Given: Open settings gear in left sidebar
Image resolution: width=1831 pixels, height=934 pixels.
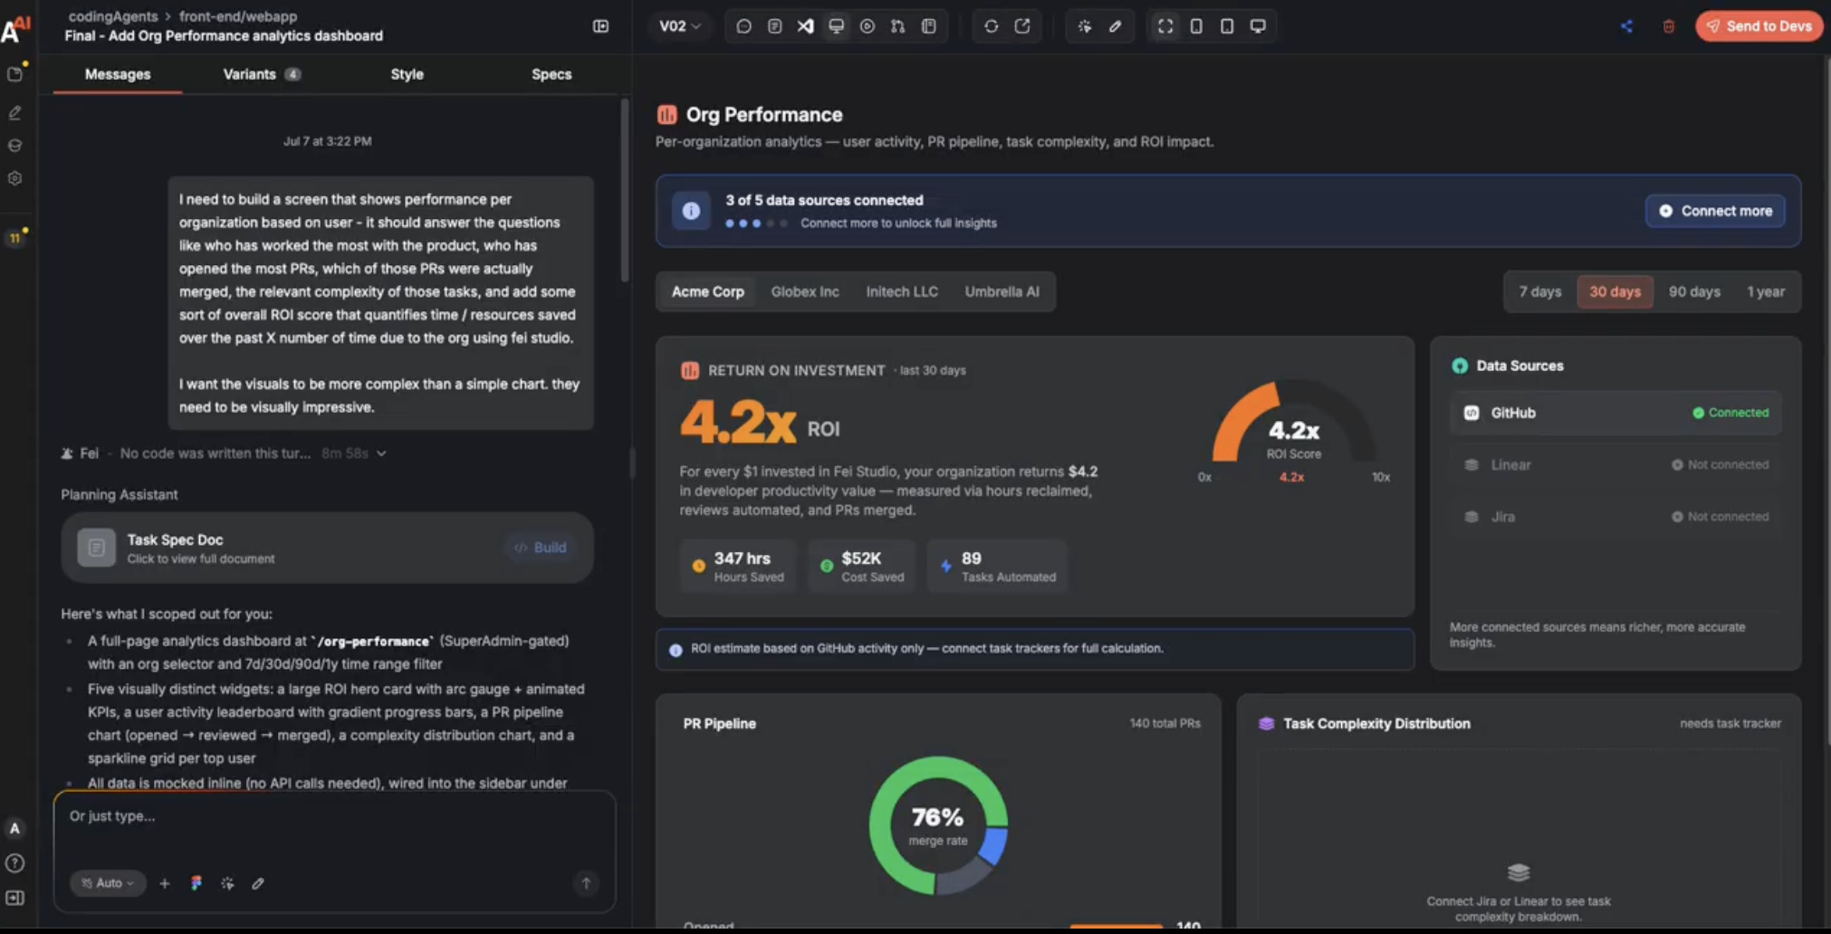Looking at the screenshot, I should click(x=14, y=178).
